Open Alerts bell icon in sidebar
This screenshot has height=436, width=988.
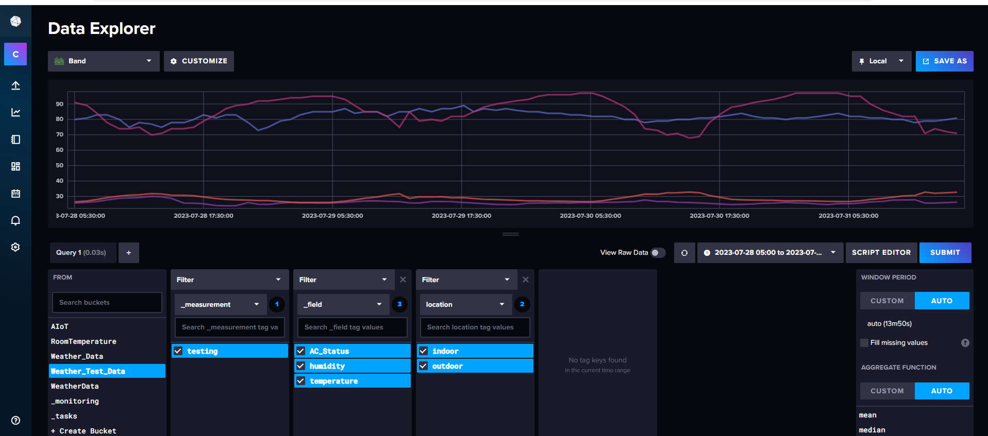point(15,220)
